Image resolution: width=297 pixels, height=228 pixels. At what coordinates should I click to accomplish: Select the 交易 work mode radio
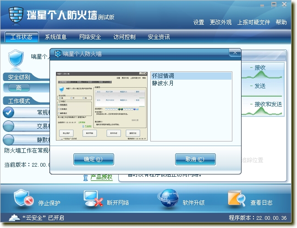point(8,126)
